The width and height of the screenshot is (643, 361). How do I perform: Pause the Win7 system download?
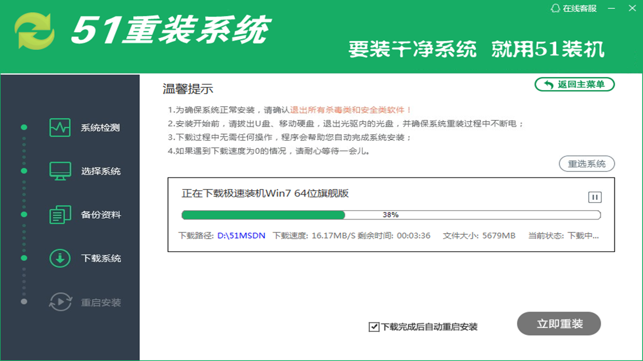pyautogui.click(x=595, y=197)
